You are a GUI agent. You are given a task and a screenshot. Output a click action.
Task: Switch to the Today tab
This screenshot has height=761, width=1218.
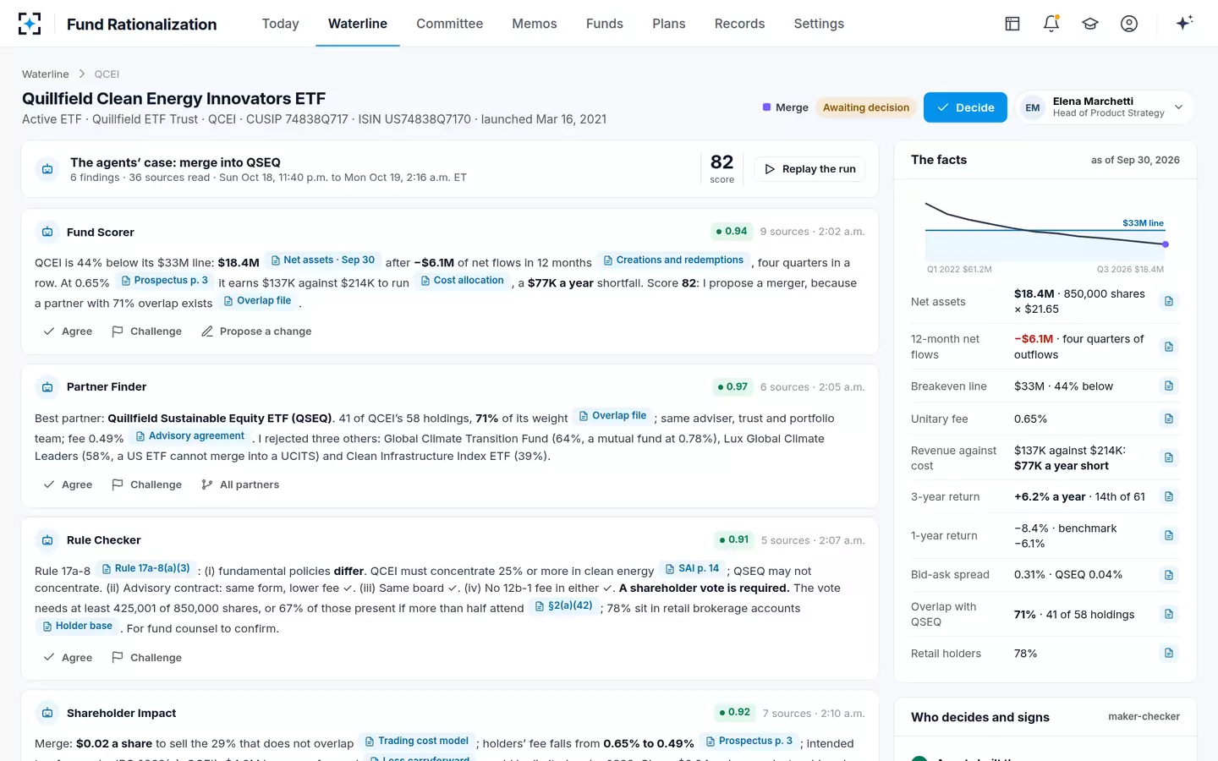tap(281, 24)
